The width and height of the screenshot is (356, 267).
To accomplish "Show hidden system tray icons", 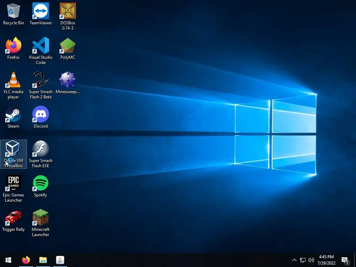I will (294, 260).
